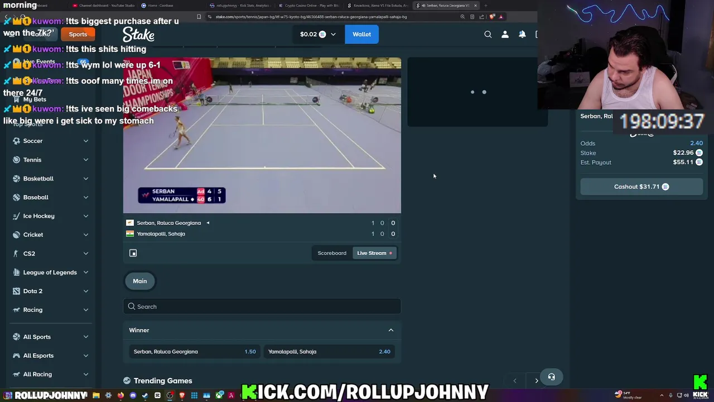This screenshot has width=714, height=402.
Task: Click the Racing icon in sidebar
Action: [x=17, y=310]
